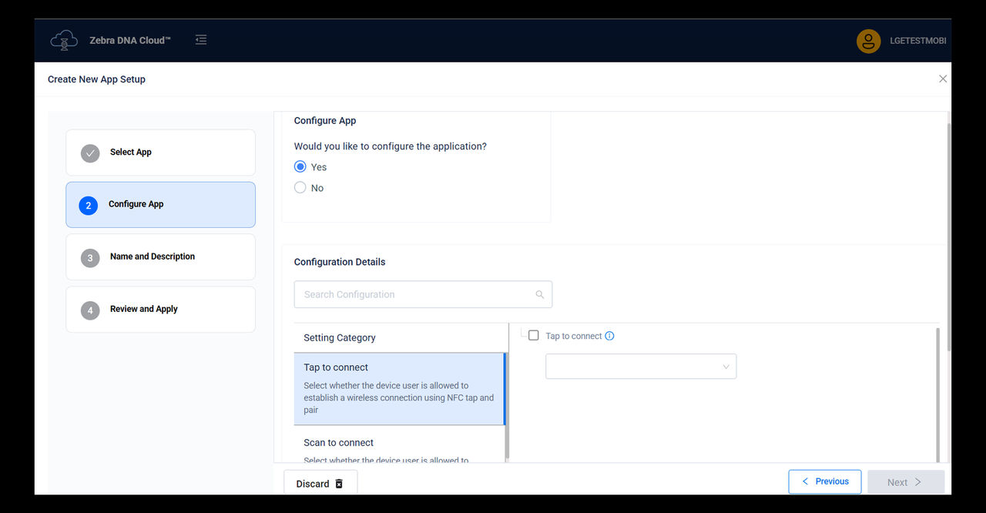Viewport: 986px width, 513px height.
Task: Click the Zebra DNA Cloud logo icon
Action: pyautogui.click(x=64, y=39)
